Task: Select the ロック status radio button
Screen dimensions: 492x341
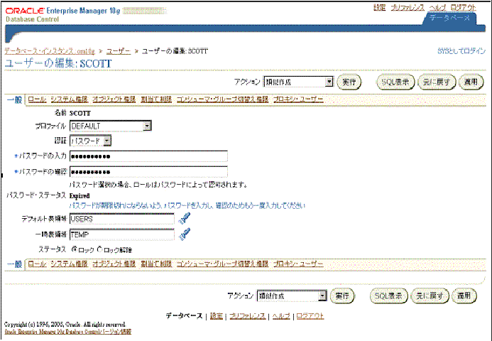Action: pyautogui.click(x=75, y=249)
